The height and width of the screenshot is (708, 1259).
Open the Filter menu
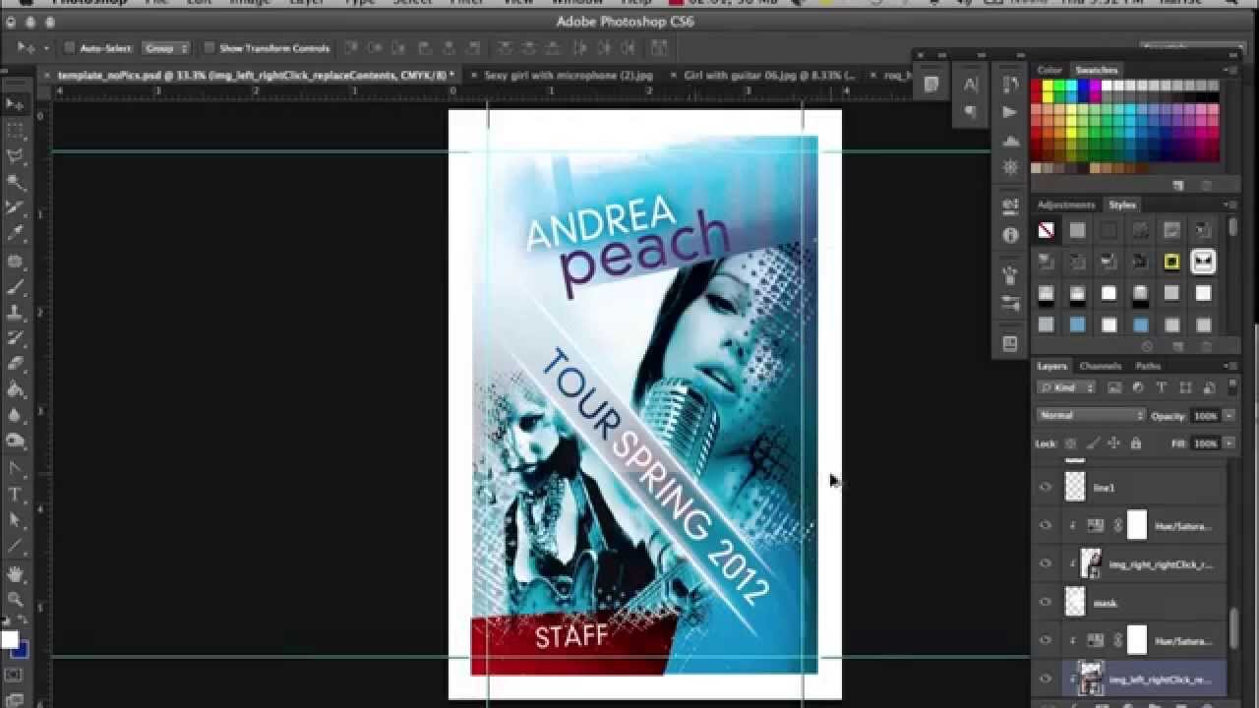click(467, 3)
